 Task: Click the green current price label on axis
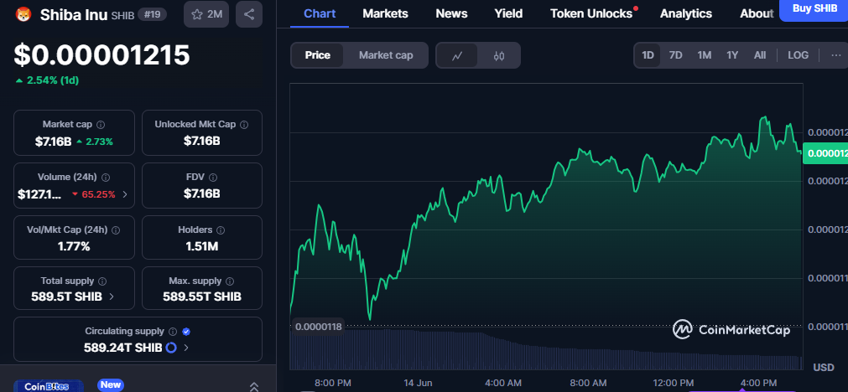tap(825, 153)
